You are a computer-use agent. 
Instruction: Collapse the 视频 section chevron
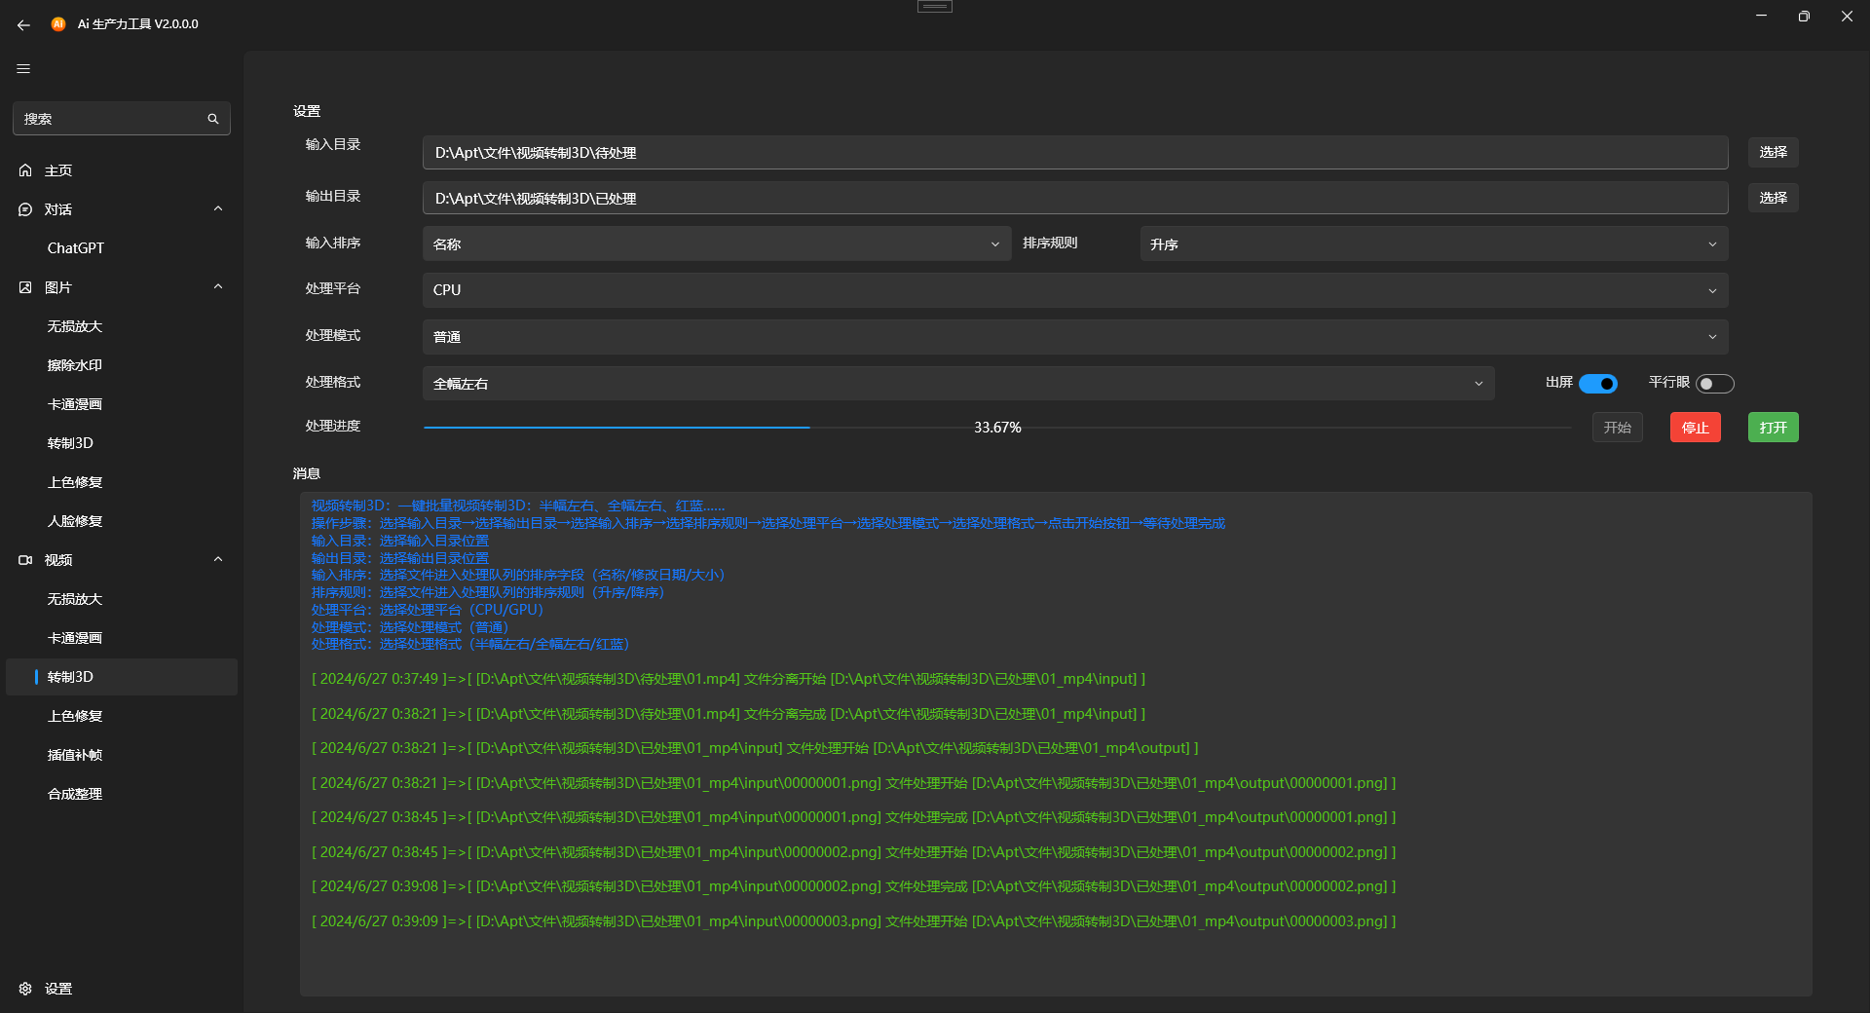click(218, 559)
